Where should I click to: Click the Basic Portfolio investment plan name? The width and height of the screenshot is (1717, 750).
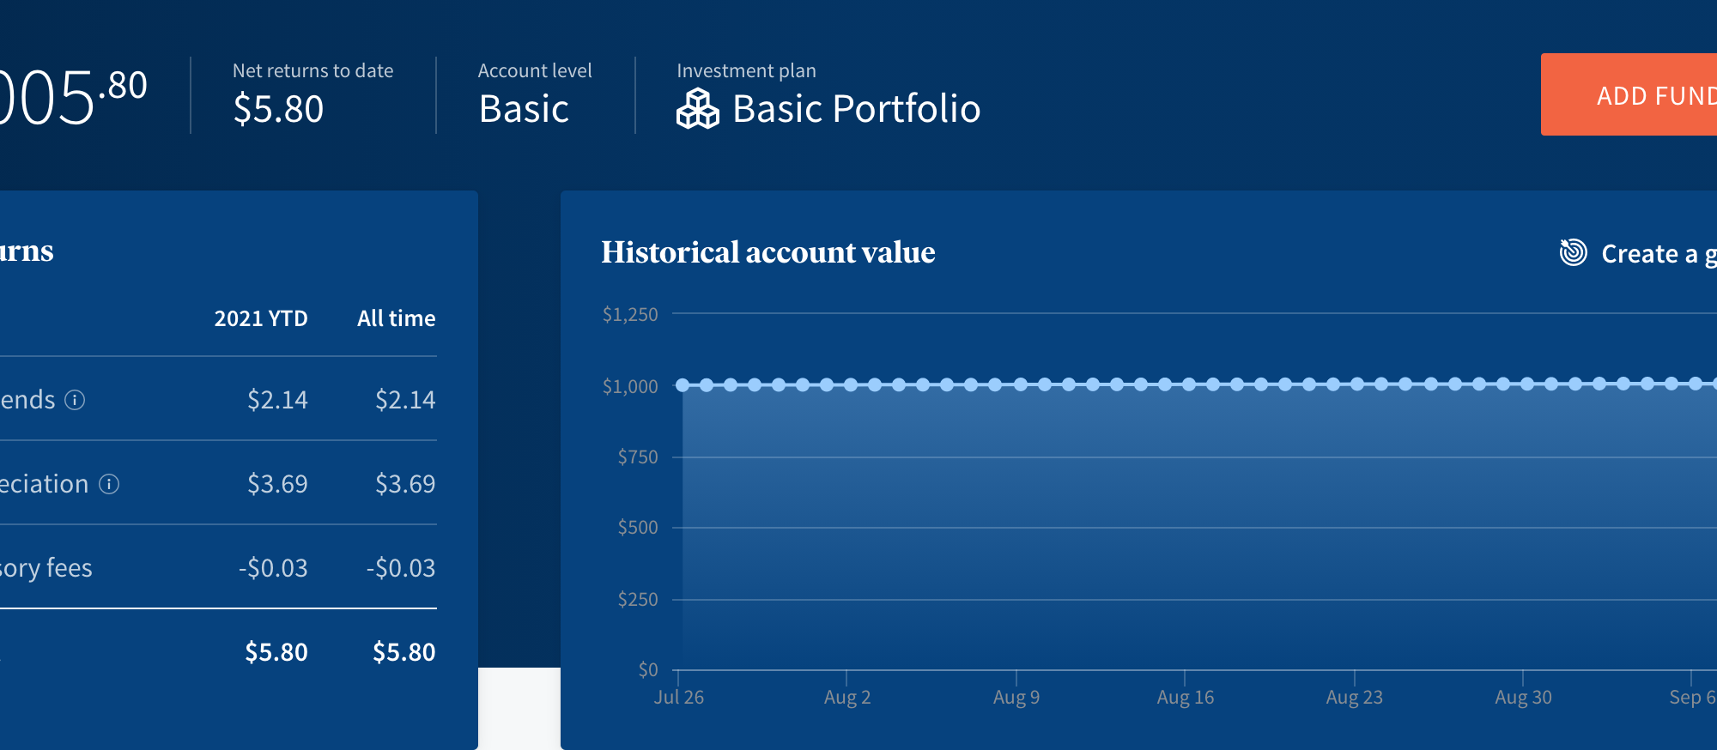point(856,109)
